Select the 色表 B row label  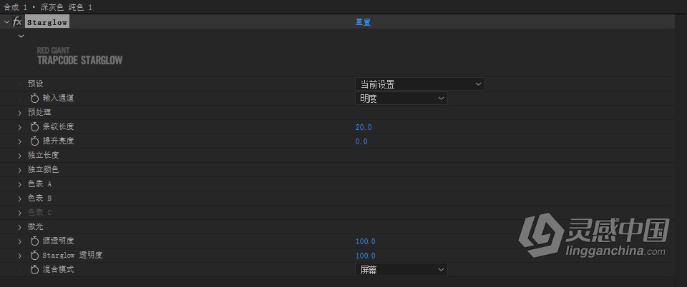[x=39, y=198]
